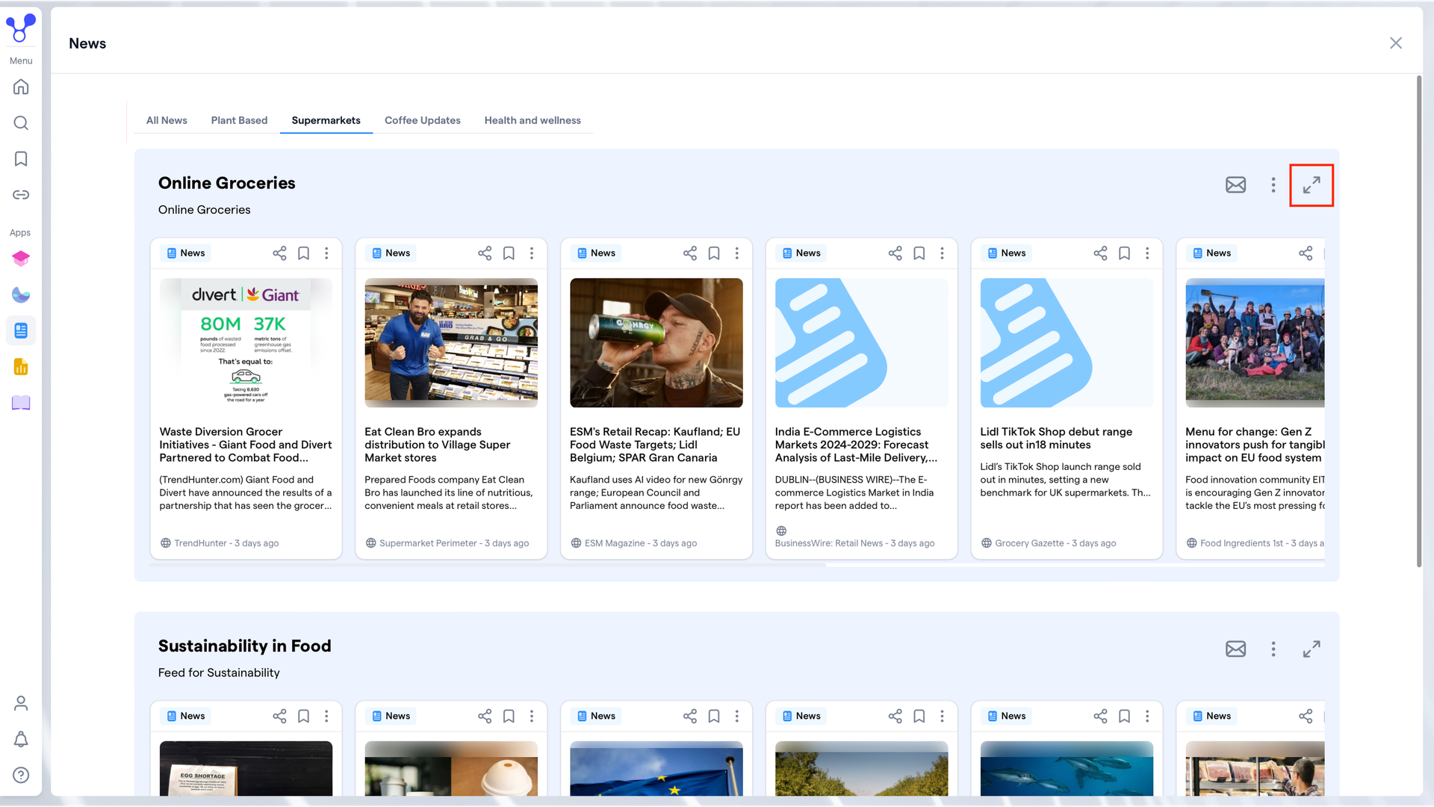Bookmark the Lidl TikTok Shop article
This screenshot has height=807, width=1434.
[1124, 253]
